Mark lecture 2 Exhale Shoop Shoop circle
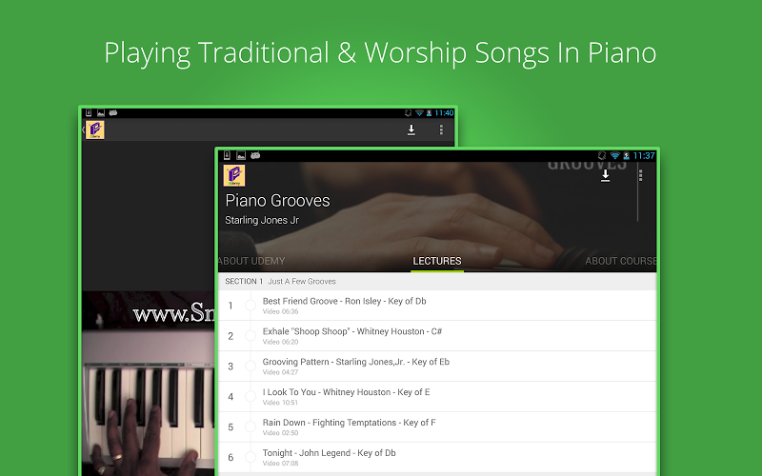 [251, 336]
